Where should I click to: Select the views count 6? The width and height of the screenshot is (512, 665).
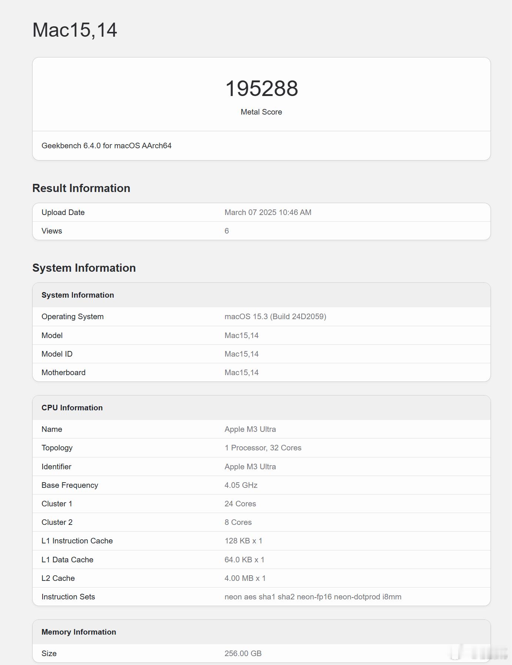point(227,231)
